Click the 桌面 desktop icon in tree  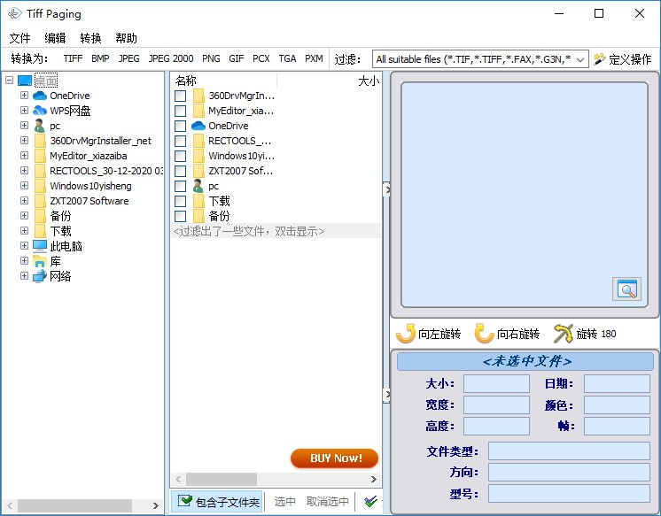click(x=25, y=80)
